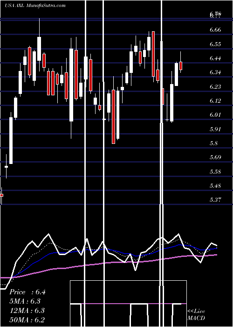The image size is (233, 327).
Task: Click the first small red candle near 5.44
Action: tap(2, 195)
